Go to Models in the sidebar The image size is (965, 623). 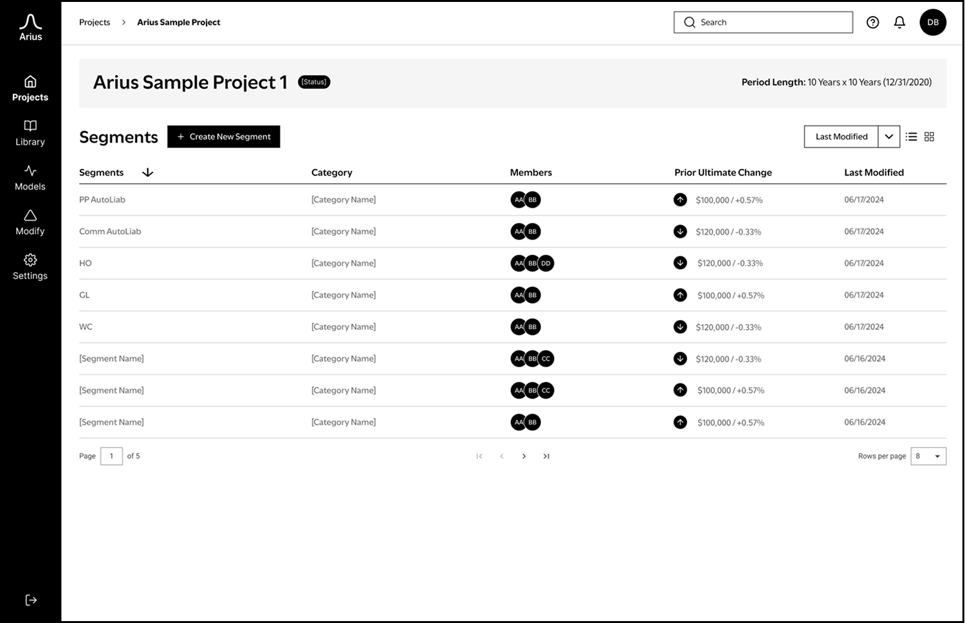pyautogui.click(x=30, y=178)
